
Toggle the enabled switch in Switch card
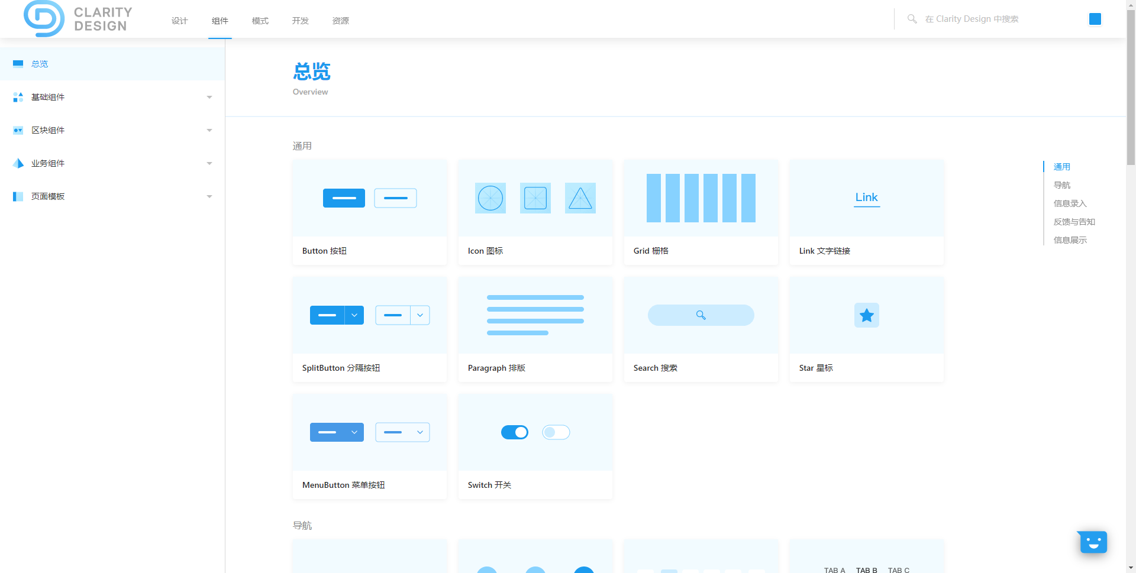(515, 432)
